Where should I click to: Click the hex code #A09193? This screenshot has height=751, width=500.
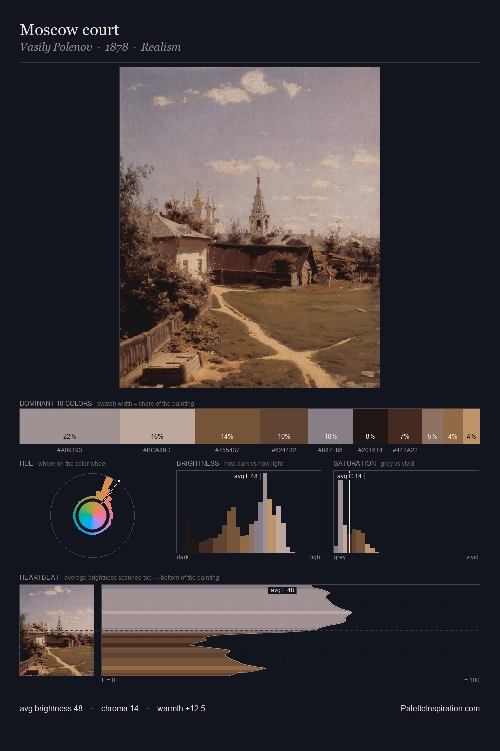(70, 450)
